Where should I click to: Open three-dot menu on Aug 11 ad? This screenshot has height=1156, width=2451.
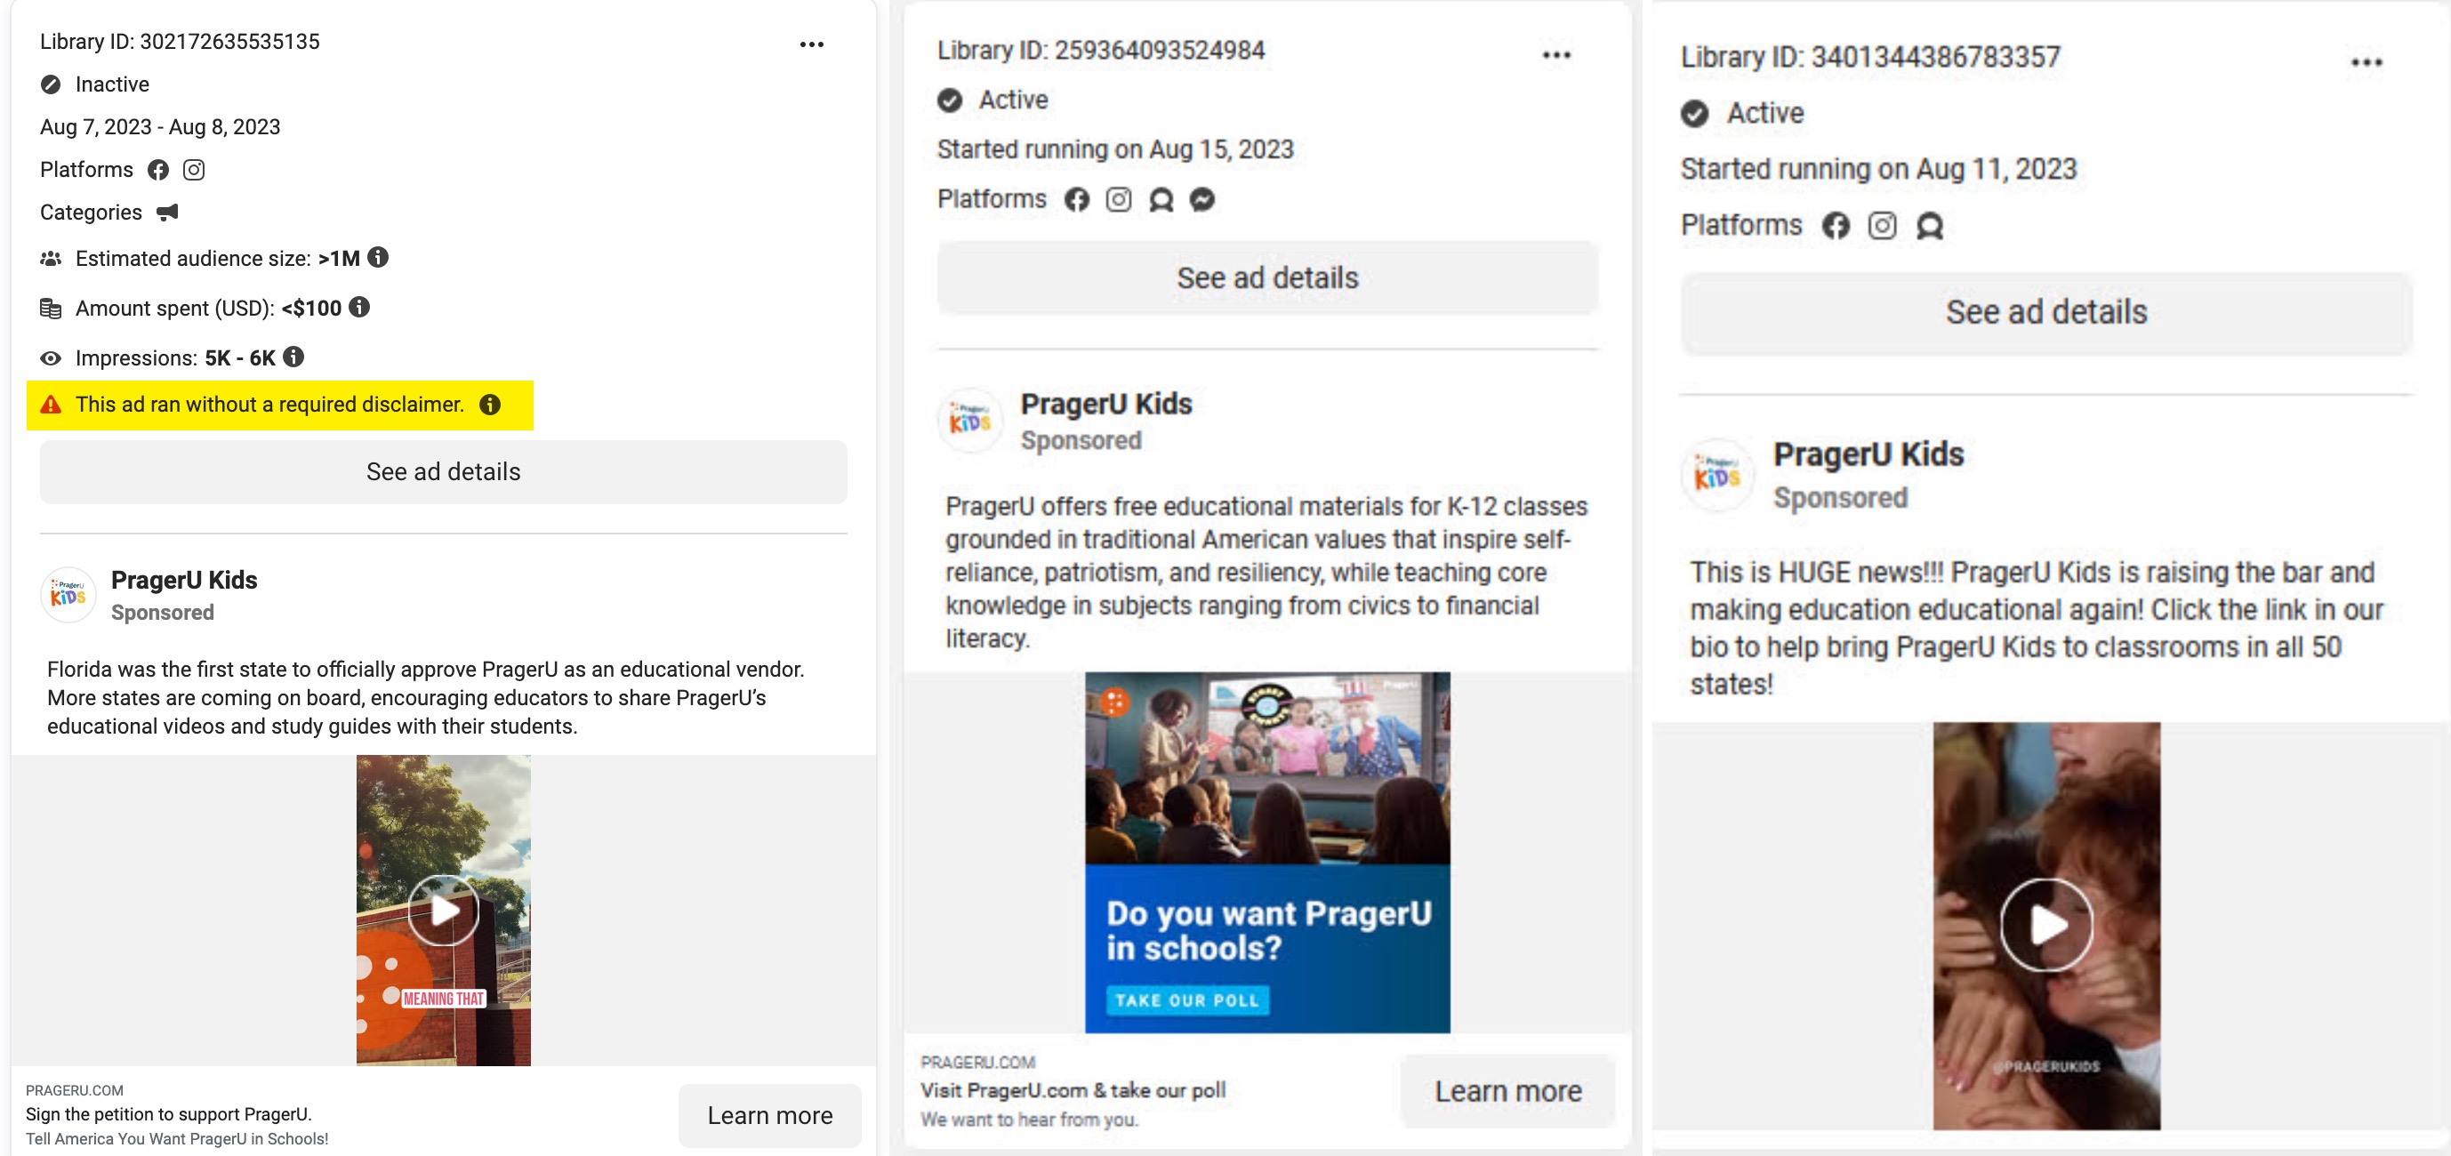point(2366,63)
